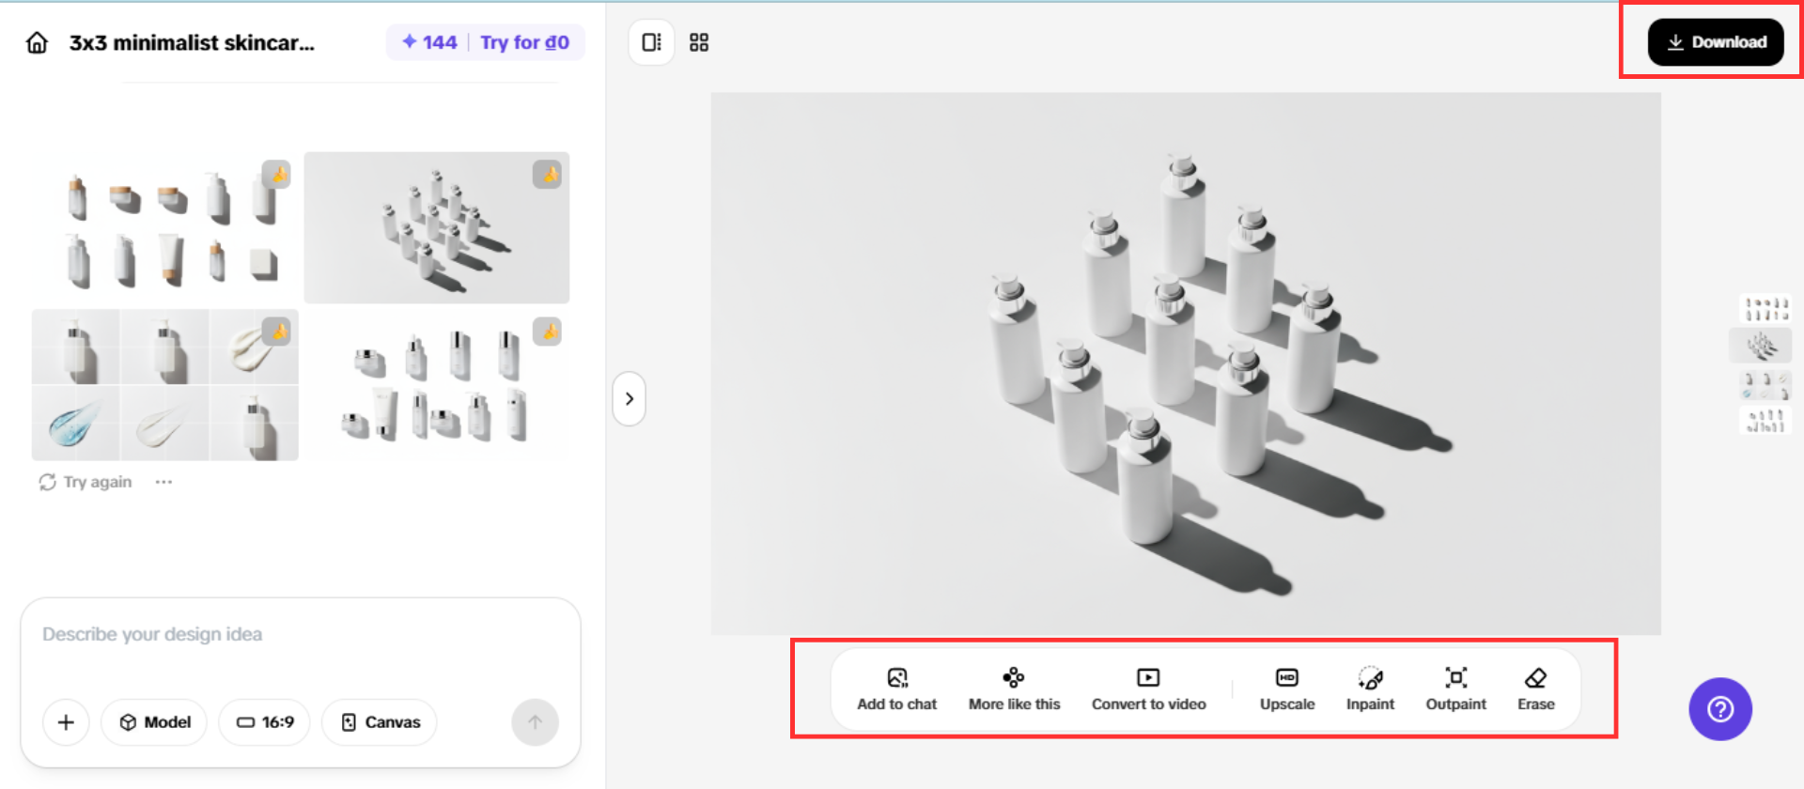Screen dimensions: 1804x789
Task: Download the current image
Action: coord(1716,42)
